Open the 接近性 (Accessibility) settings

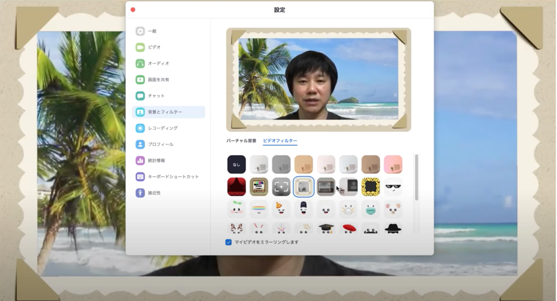[x=168, y=193]
